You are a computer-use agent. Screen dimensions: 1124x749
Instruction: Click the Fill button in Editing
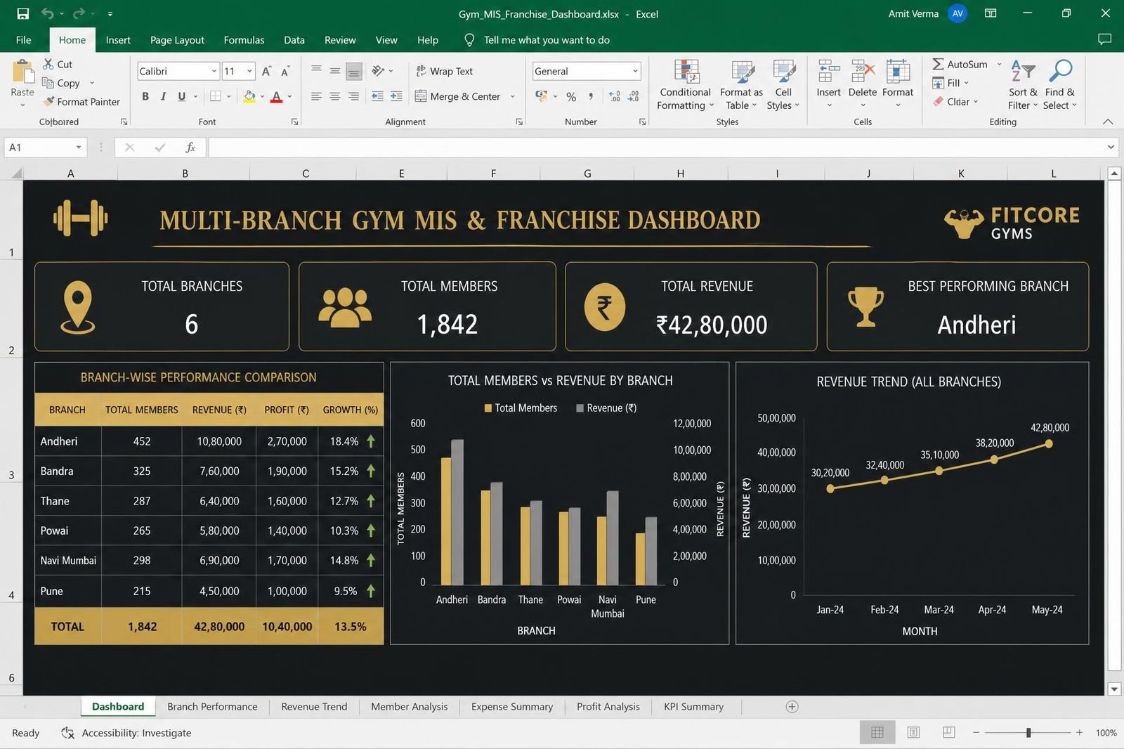pyautogui.click(x=950, y=83)
